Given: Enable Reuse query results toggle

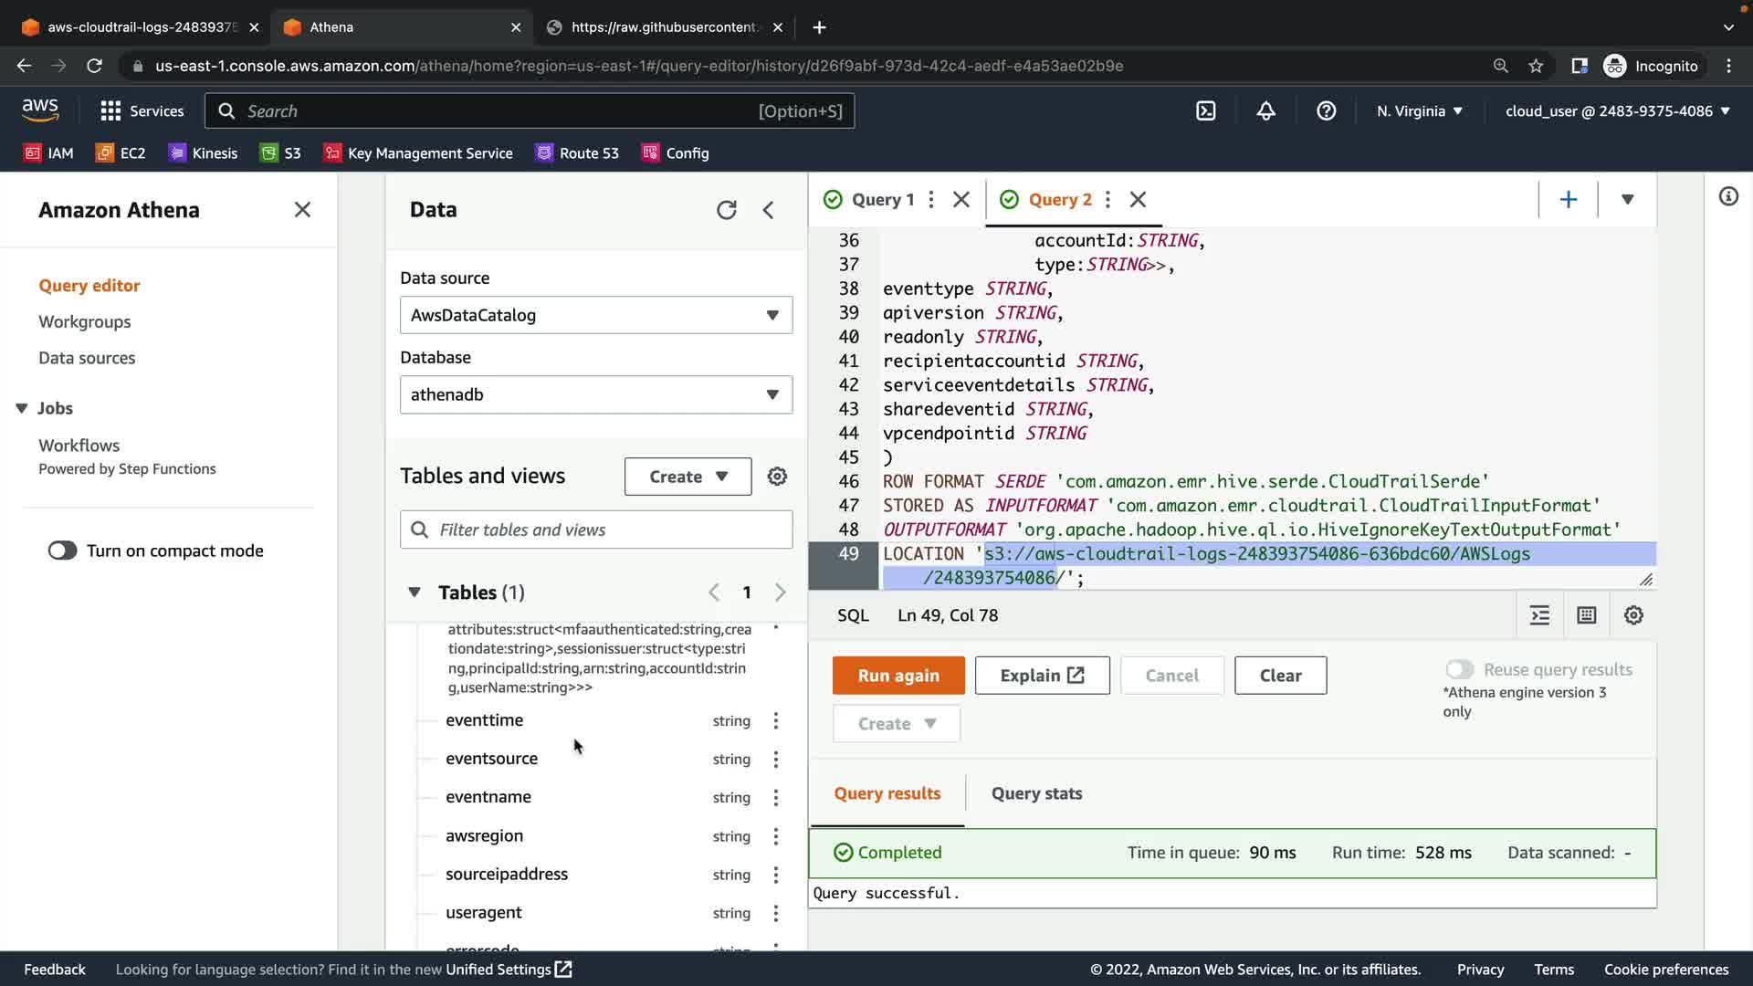Looking at the screenshot, I should pos(1459,669).
